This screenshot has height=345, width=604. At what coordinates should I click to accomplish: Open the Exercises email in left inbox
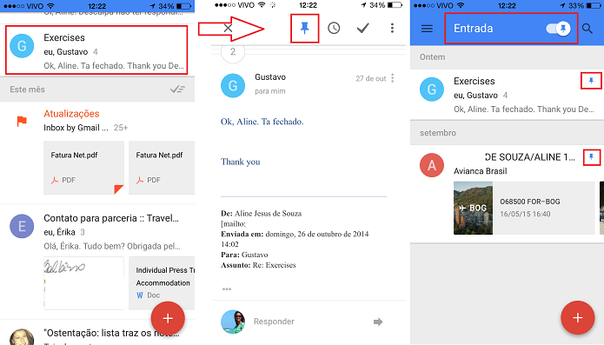96,50
